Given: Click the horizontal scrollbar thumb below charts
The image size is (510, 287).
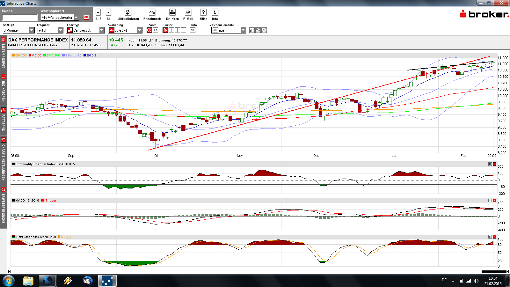Looking at the screenshot, I should [493, 272].
